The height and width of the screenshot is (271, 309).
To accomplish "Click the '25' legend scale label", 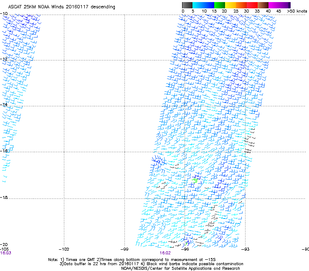I will [236, 11].
